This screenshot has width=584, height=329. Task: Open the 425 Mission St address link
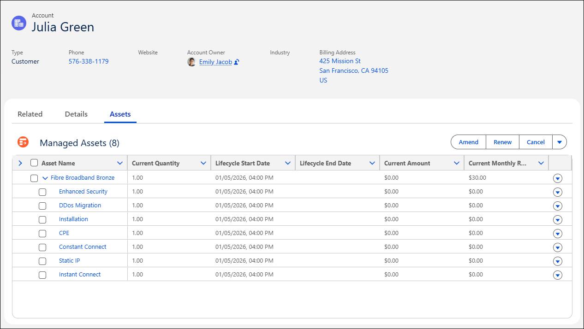[340, 61]
